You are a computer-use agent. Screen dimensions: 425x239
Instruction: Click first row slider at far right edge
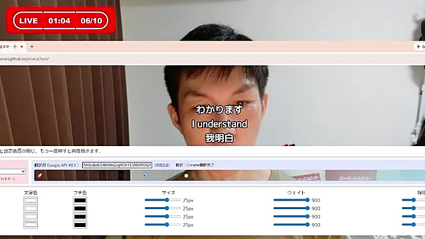[x=413, y=200]
